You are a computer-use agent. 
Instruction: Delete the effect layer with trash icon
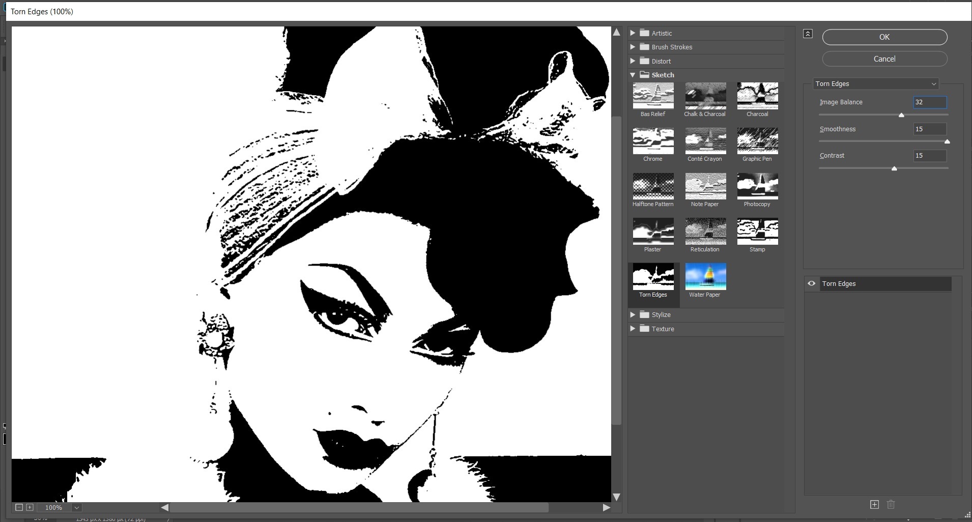click(x=891, y=505)
